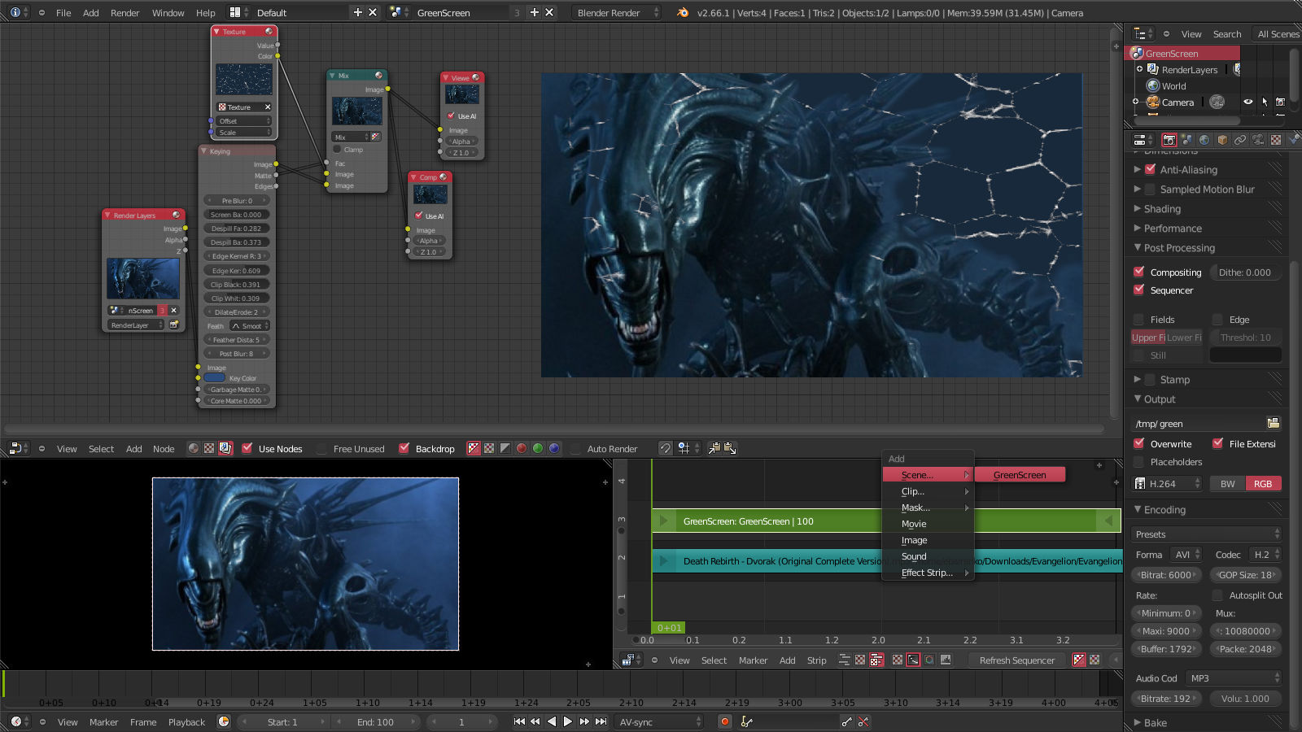Click the red channel display button
The width and height of the screenshot is (1302, 732).
click(522, 448)
